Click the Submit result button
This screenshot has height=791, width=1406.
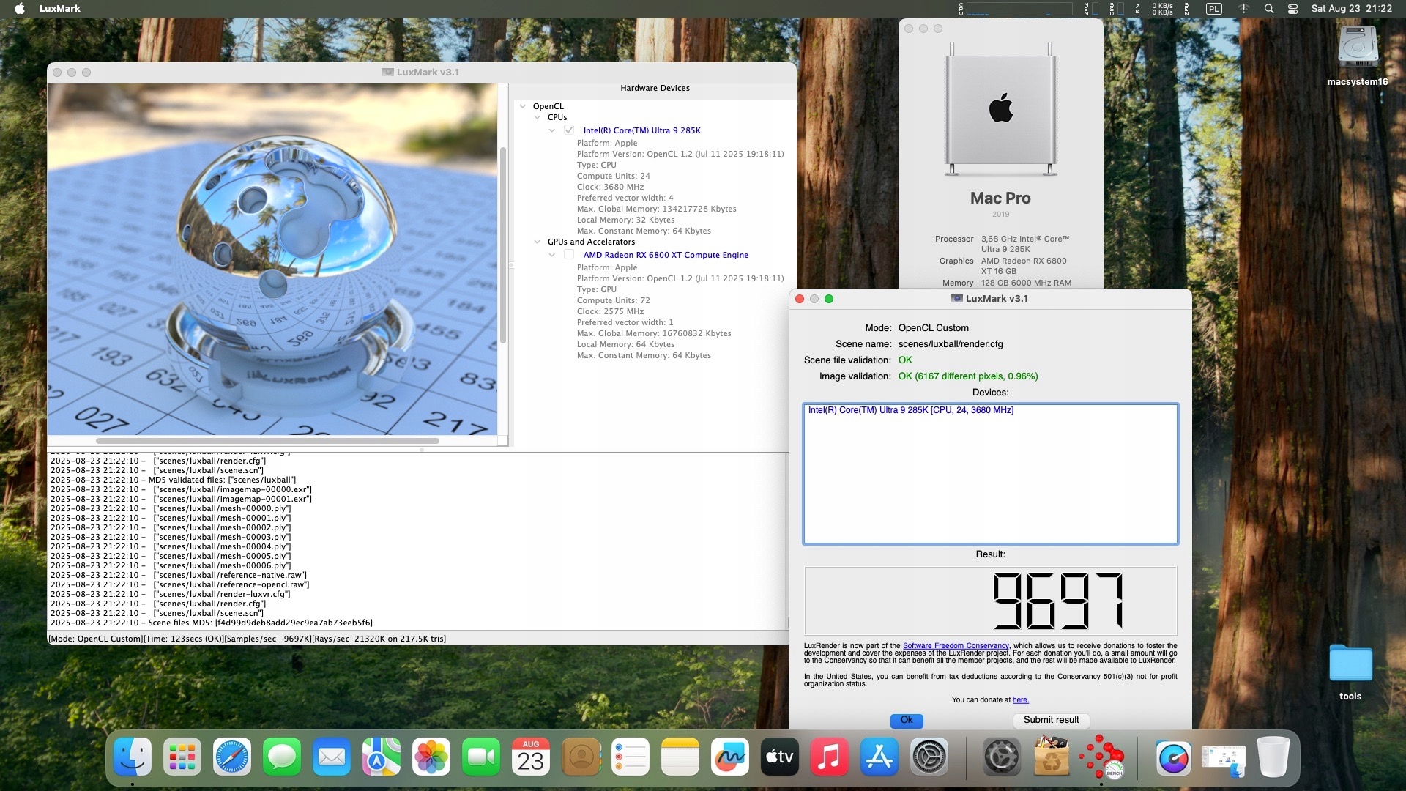[1050, 720]
